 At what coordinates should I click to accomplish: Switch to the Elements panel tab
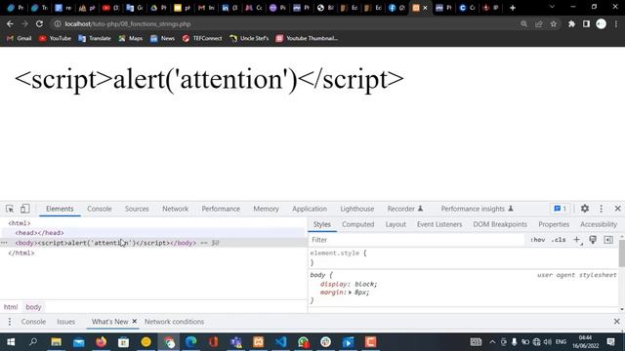[60, 209]
